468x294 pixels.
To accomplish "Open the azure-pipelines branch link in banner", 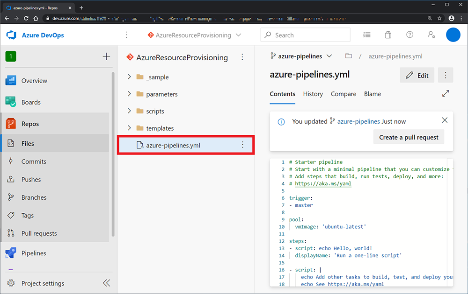I will [x=358, y=121].
